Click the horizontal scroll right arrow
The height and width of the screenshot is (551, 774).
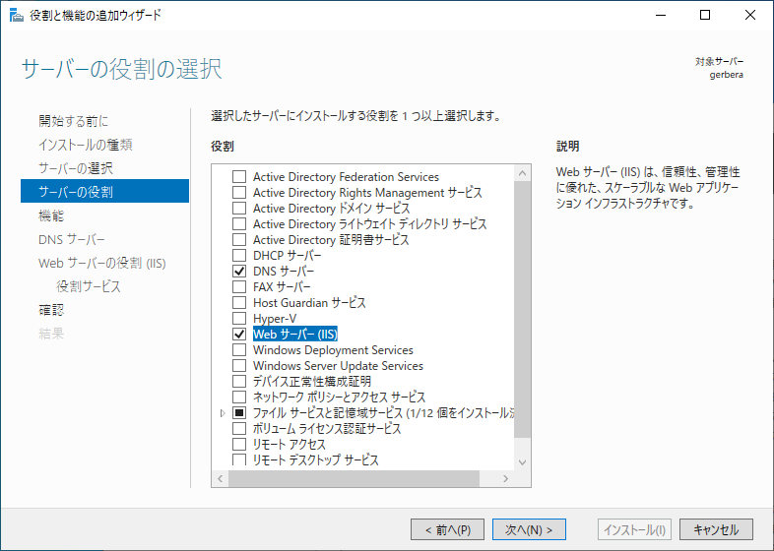pyautogui.click(x=505, y=478)
